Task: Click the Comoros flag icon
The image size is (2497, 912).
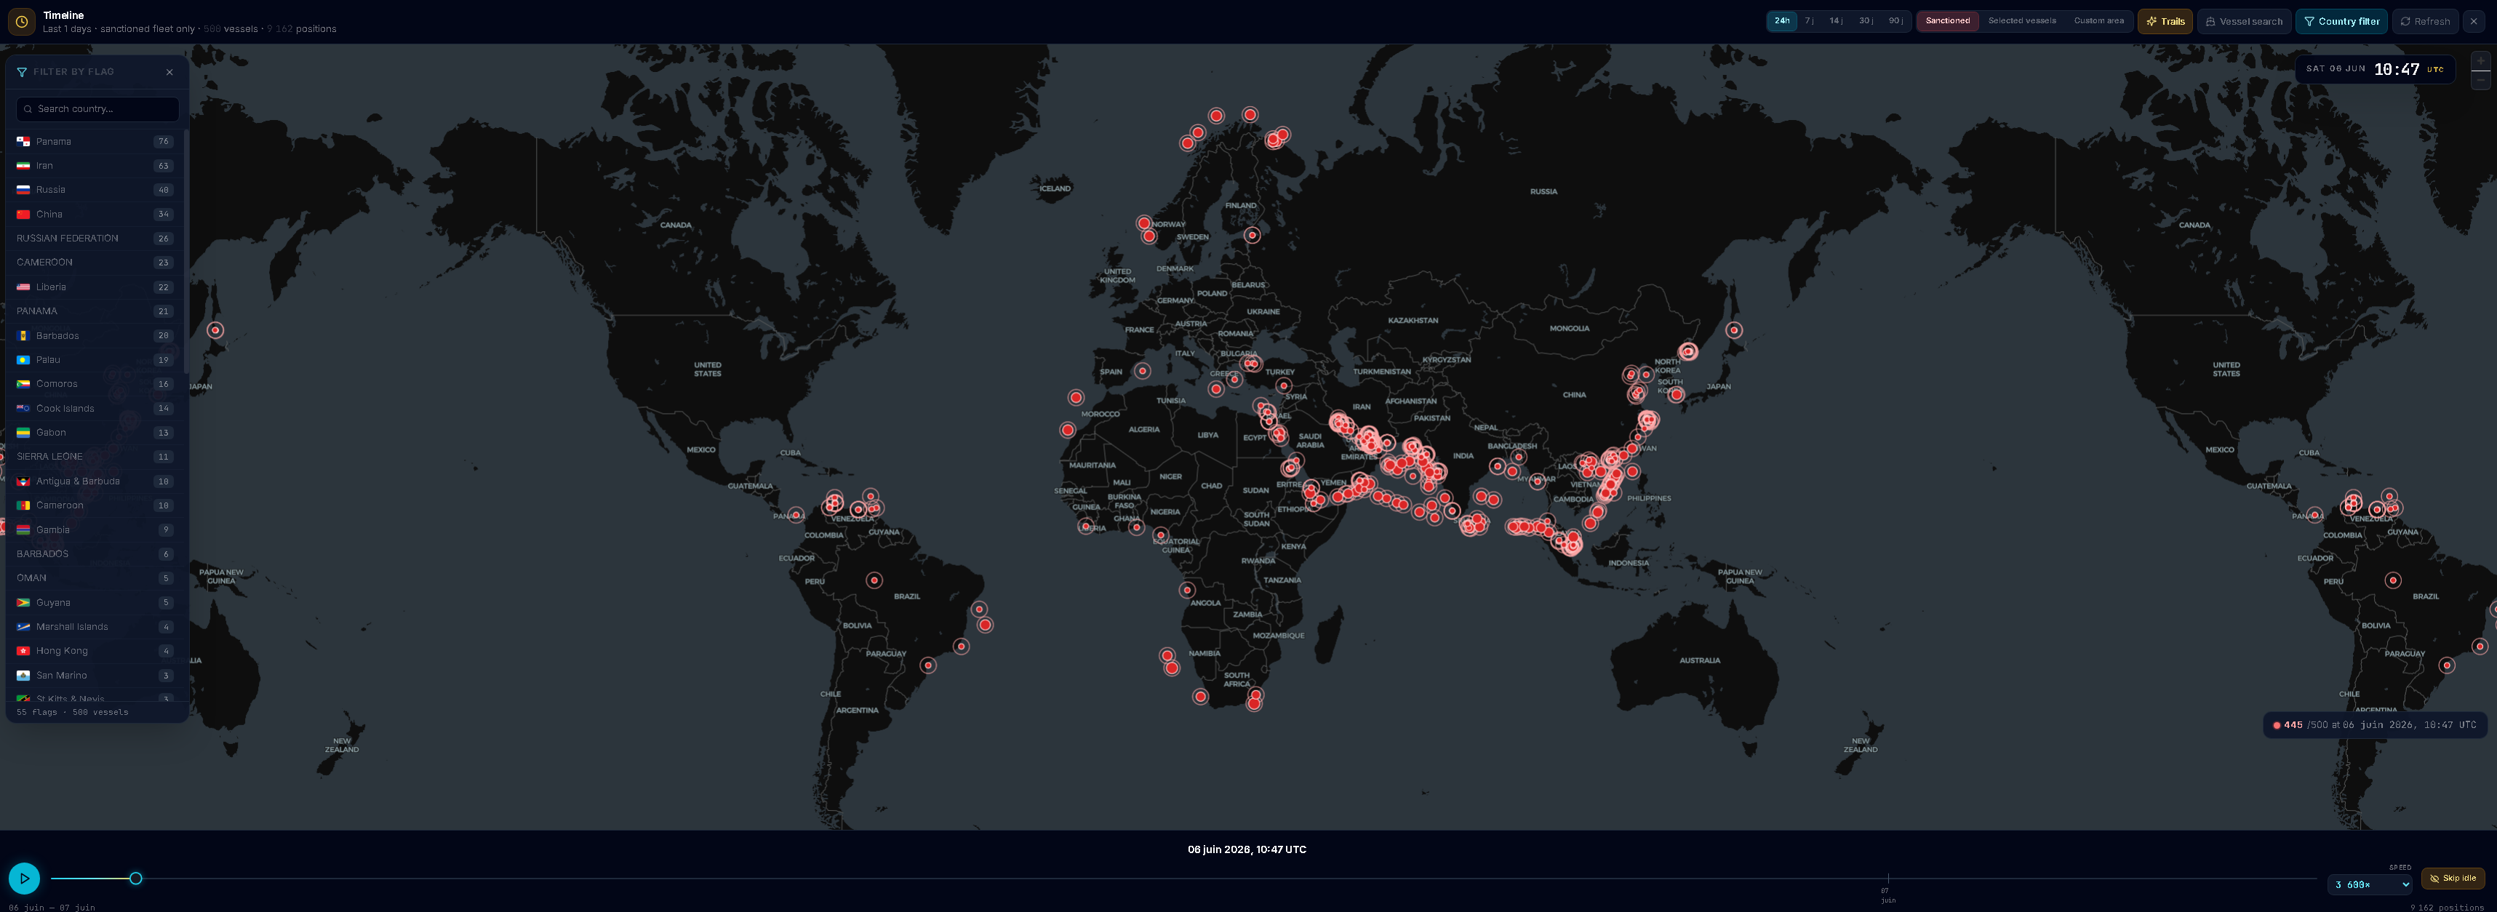Action: click(23, 384)
